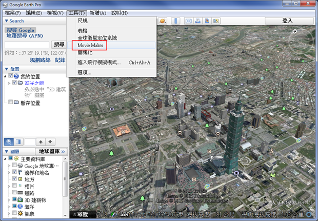Open the 檢視(V) menu
The height and width of the screenshot is (221, 318).
click(x=55, y=13)
